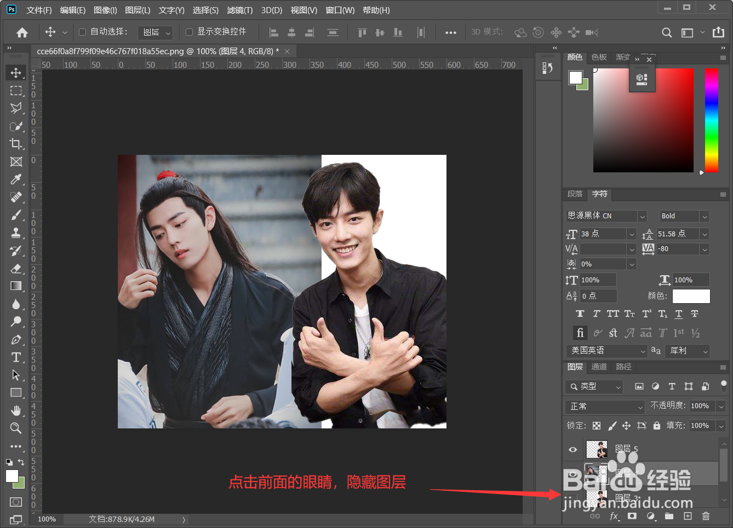This screenshot has height=528, width=733.
Task: Add a layer mask
Action: tap(632, 516)
